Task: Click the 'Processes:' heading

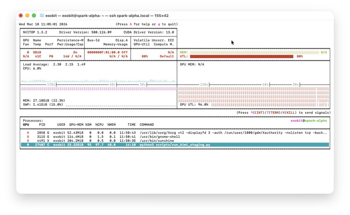Action: pos(33,120)
